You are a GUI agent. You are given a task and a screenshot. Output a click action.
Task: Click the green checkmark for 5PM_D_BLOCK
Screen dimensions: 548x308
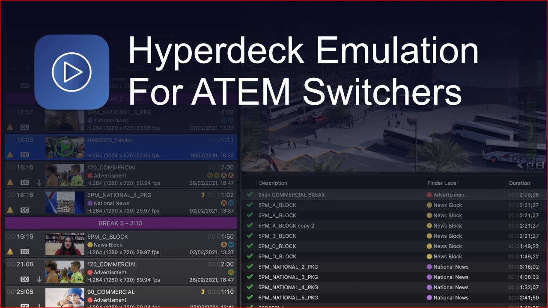tap(250, 256)
